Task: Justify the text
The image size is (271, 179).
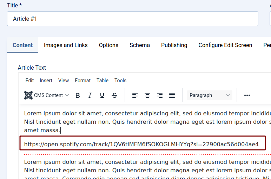Action: [x=172, y=95]
